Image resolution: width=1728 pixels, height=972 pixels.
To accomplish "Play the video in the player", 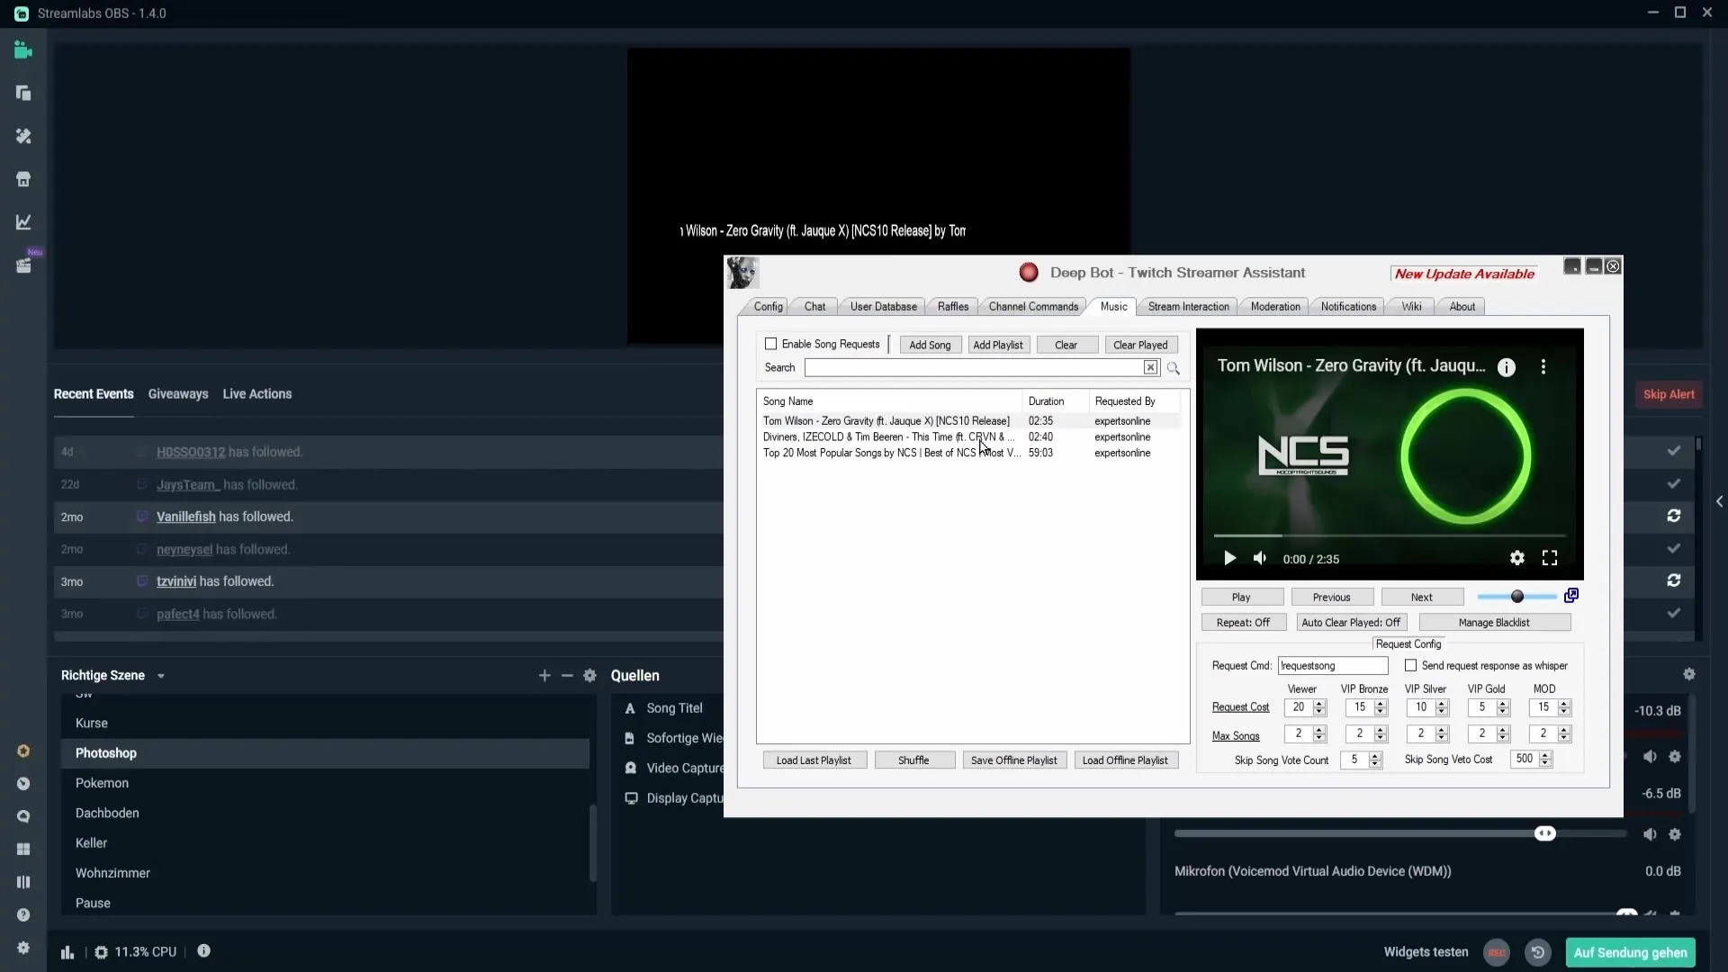I will point(1229,559).
